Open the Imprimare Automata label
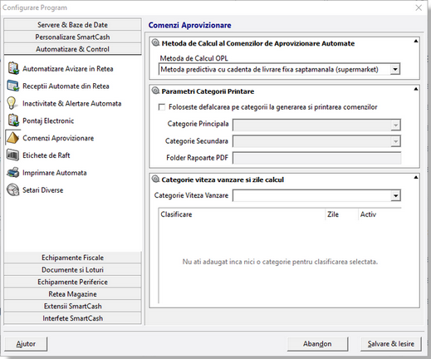Viewport: 431px width, 359px height. click(x=55, y=173)
